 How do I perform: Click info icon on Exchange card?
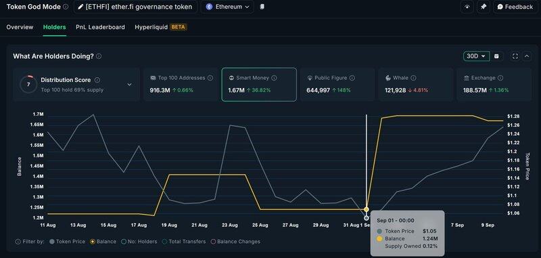pyautogui.click(x=500, y=78)
